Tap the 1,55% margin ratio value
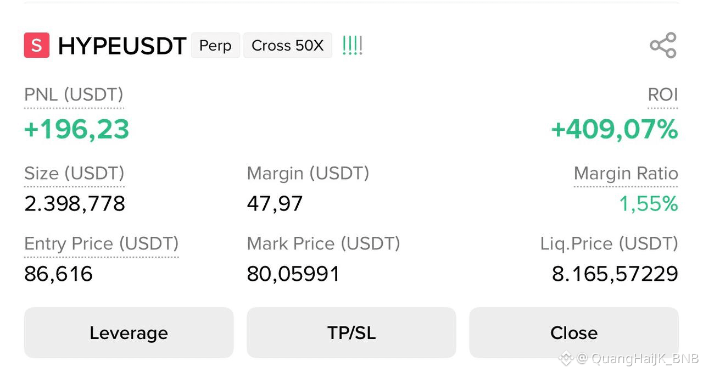The height and width of the screenshot is (372, 703). (x=649, y=204)
